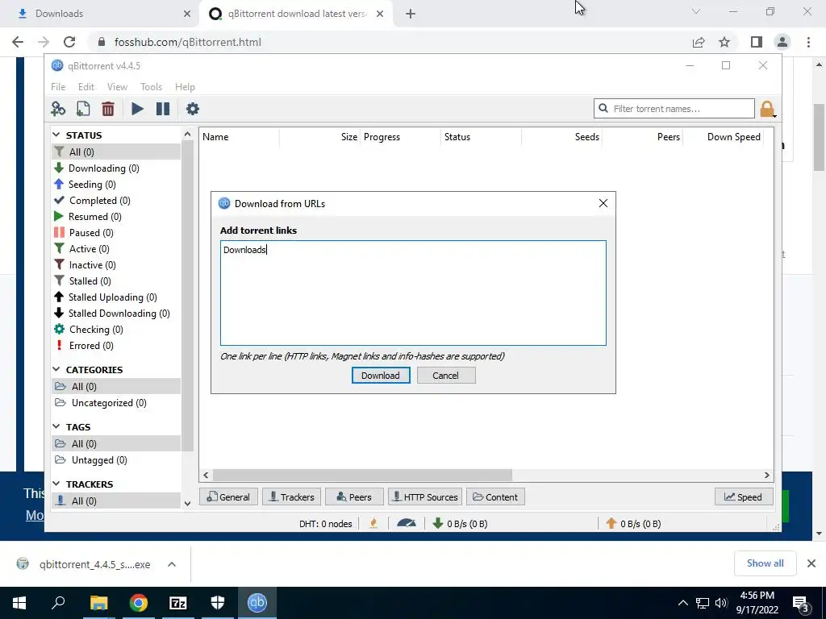Select Untagged (0) tag filter

pyautogui.click(x=99, y=460)
